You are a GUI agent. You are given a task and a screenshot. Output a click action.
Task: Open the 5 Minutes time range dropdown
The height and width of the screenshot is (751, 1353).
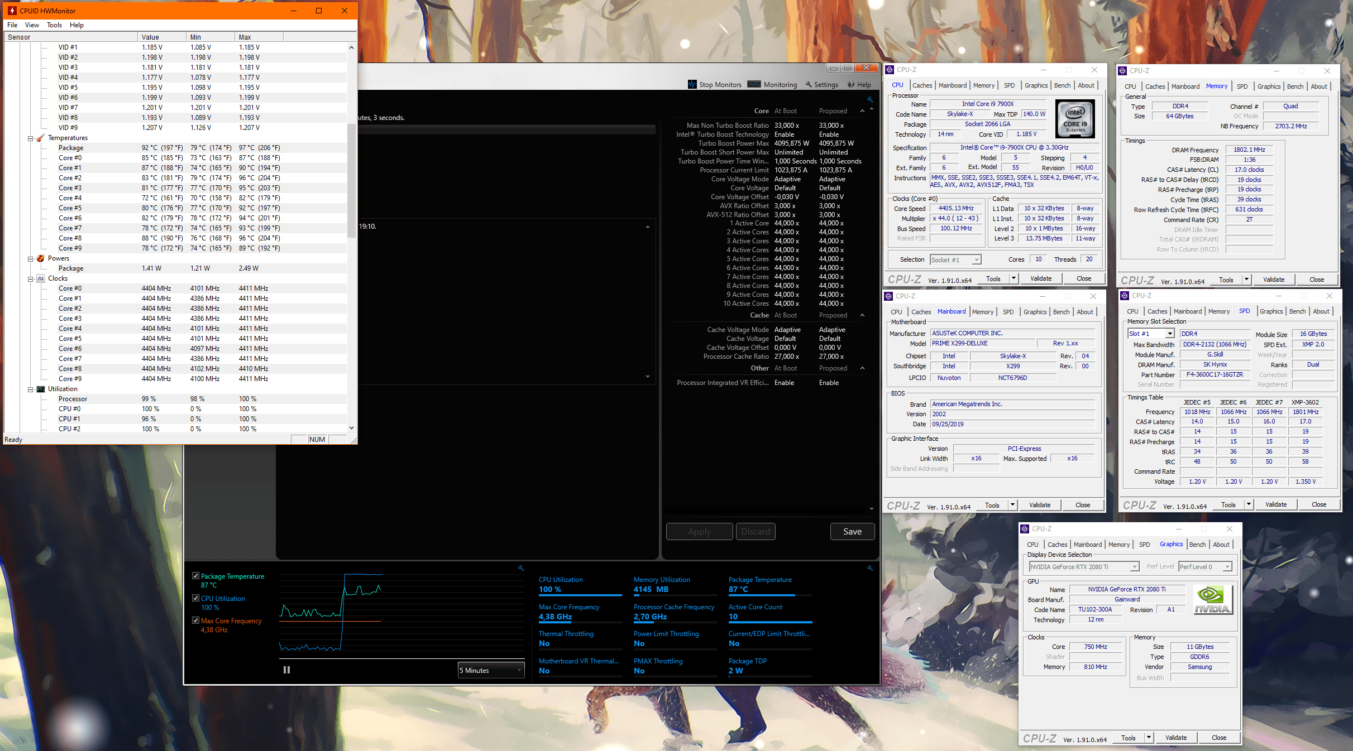491,670
